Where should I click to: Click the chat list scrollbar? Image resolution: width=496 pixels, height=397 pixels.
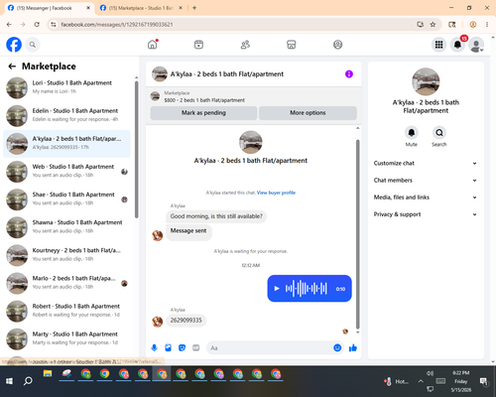137,149
